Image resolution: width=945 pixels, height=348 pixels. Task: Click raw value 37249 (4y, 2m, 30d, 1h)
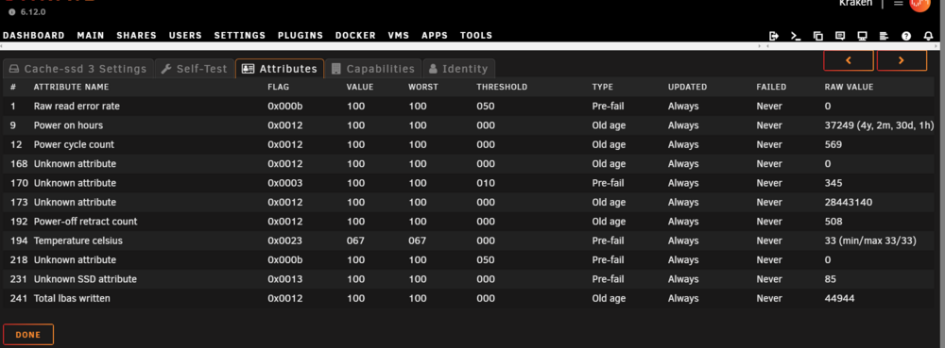[x=879, y=125]
